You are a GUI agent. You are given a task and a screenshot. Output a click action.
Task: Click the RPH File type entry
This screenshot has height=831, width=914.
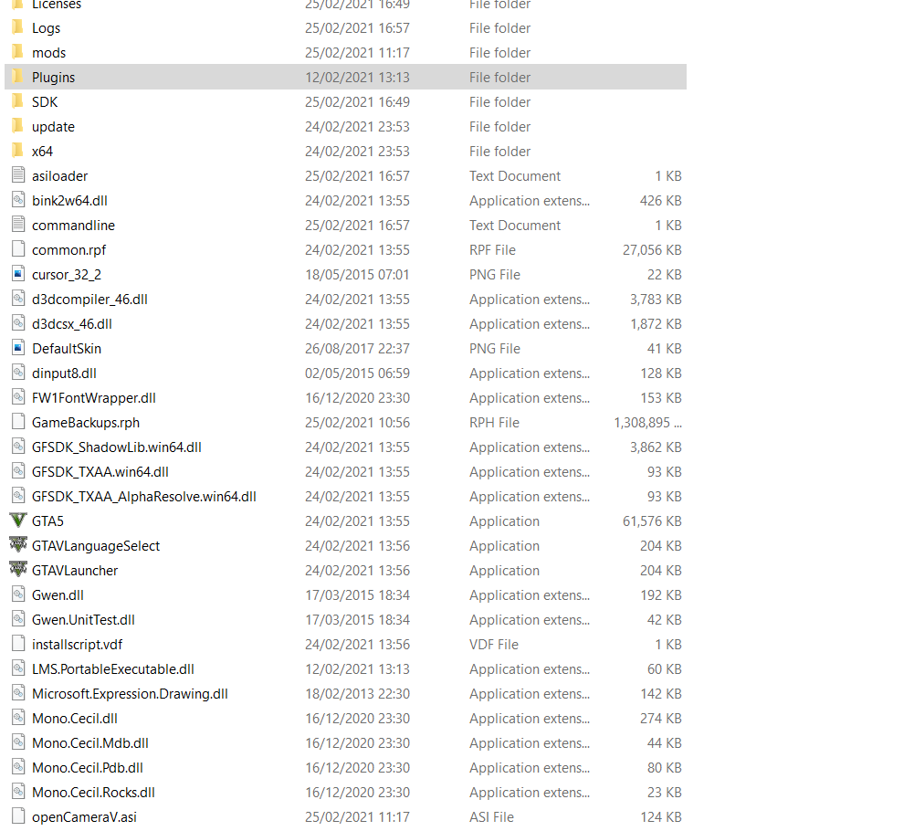click(494, 423)
